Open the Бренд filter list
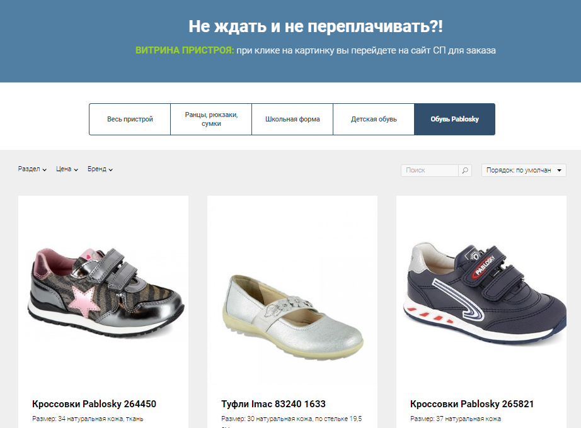The width and height of the screenshot is (581, 428). tap(100, 169)
